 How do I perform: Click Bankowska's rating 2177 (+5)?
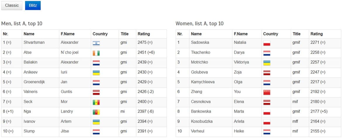[x=319, y=112]
